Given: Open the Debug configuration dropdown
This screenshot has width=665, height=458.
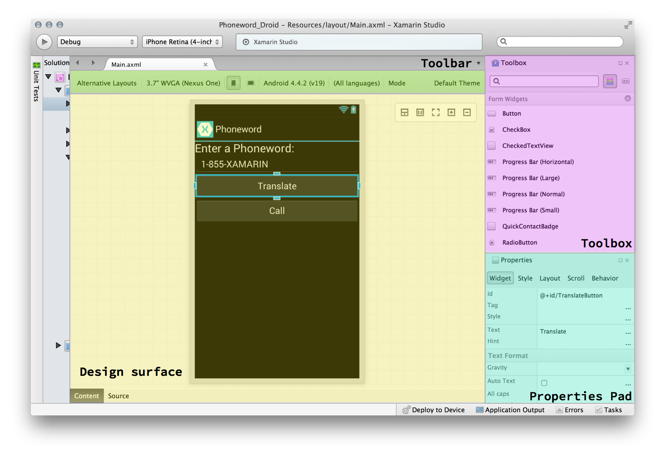Looking at the screenshot, I should coord(97,42).
